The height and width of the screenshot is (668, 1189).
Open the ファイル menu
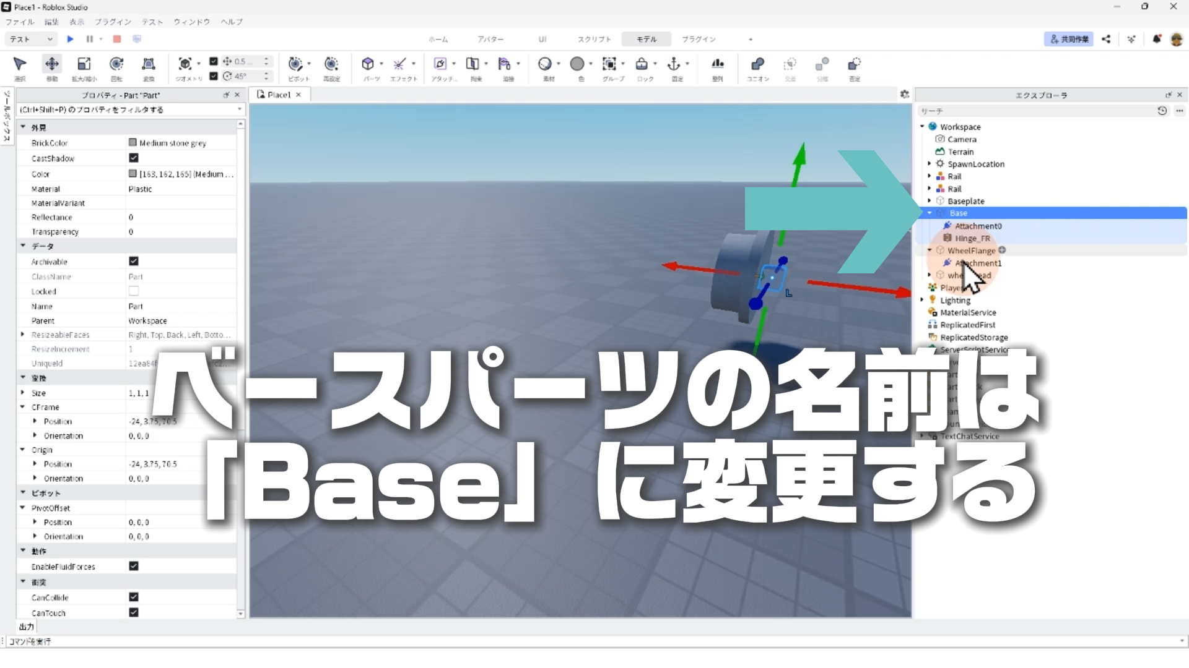(20, 22)
